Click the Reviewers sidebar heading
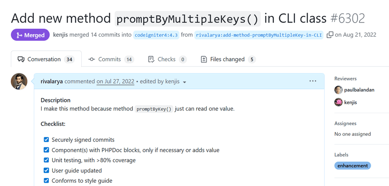 click(x=345, y=78)
